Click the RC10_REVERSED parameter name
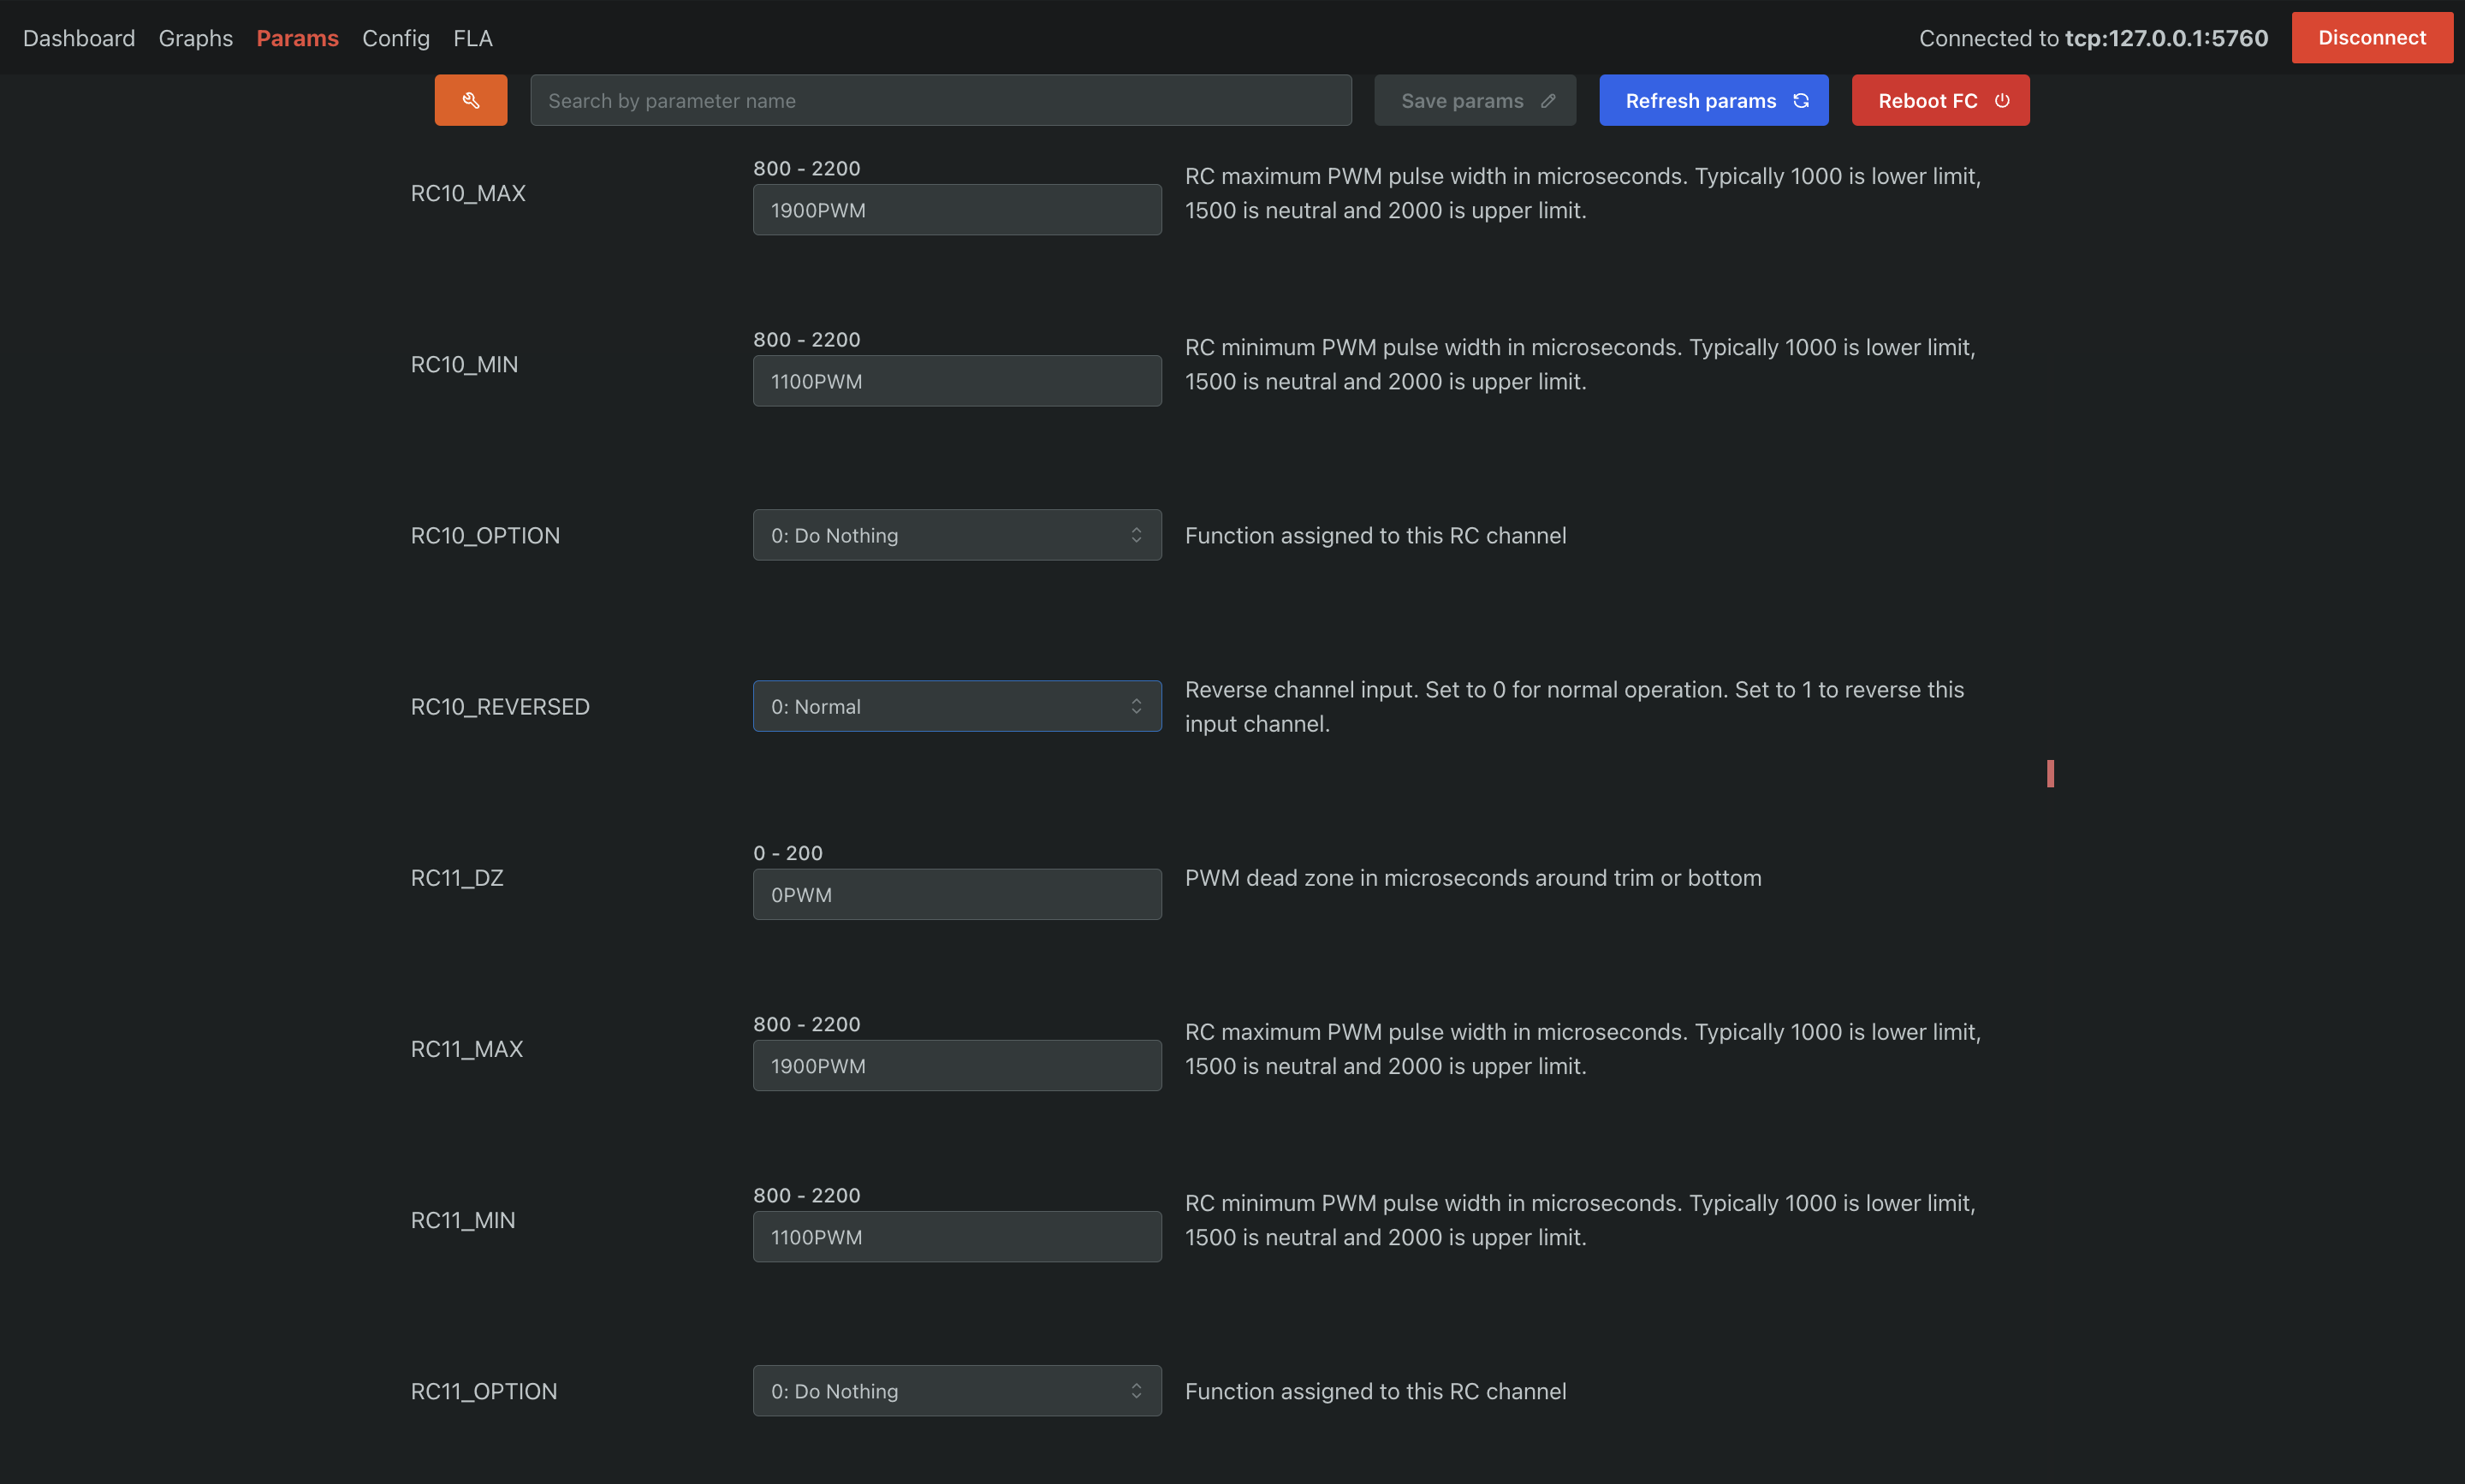2465x1484 pixels. pyautogui.click(x=500, y=706)
